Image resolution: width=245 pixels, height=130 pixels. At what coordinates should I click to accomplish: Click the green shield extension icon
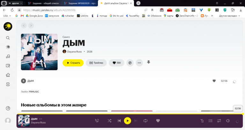coord(225,10)
